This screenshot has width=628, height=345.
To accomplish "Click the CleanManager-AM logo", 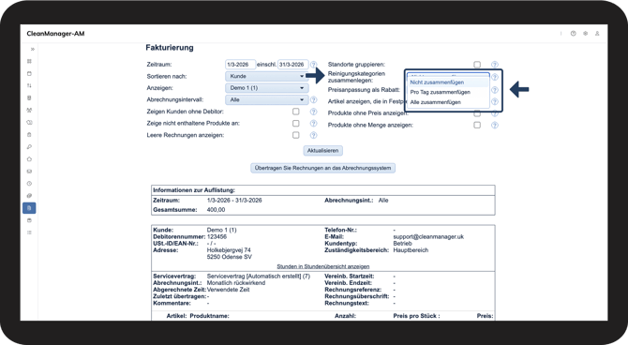I will point(55,34).
